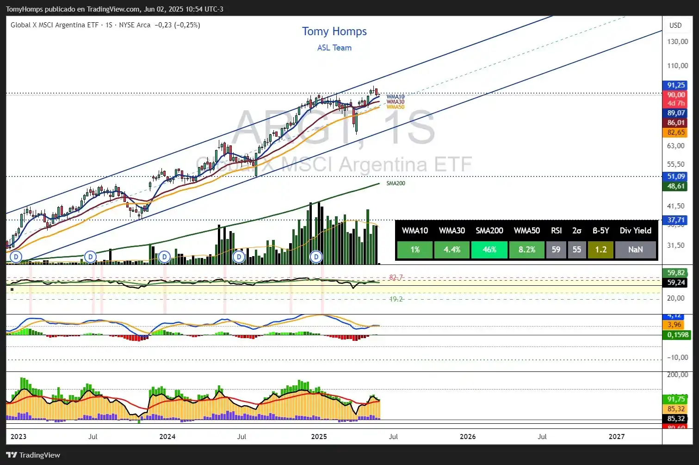The height and width of the screenshot is (465, 699).
Task: Click the 2025 label on time axis
Action: [x=319, y=436]
